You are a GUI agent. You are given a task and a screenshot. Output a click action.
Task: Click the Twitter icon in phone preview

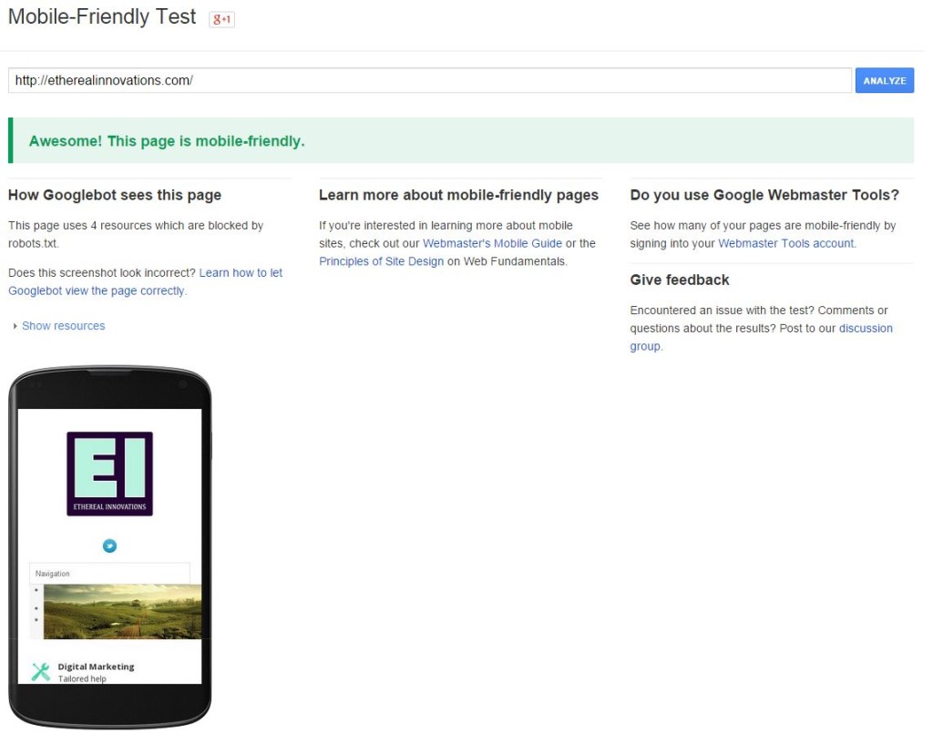[x=109, y=546]
